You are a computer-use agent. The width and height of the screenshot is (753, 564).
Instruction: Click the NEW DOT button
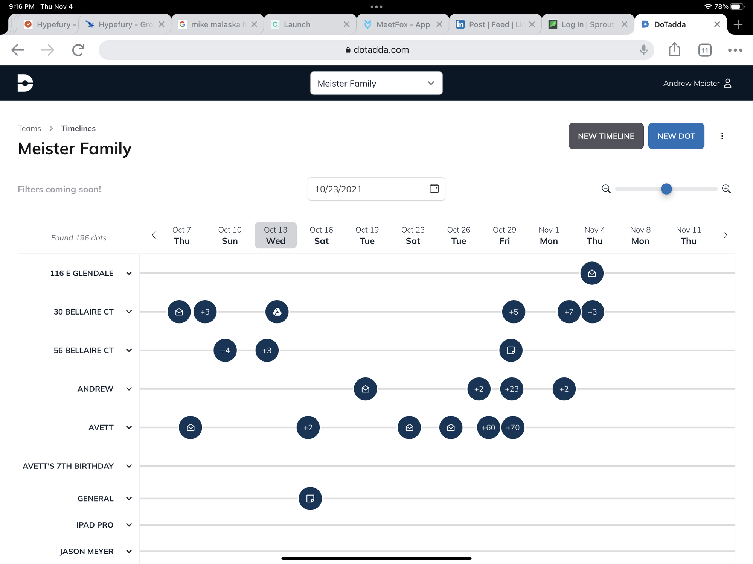coord(676,136)
